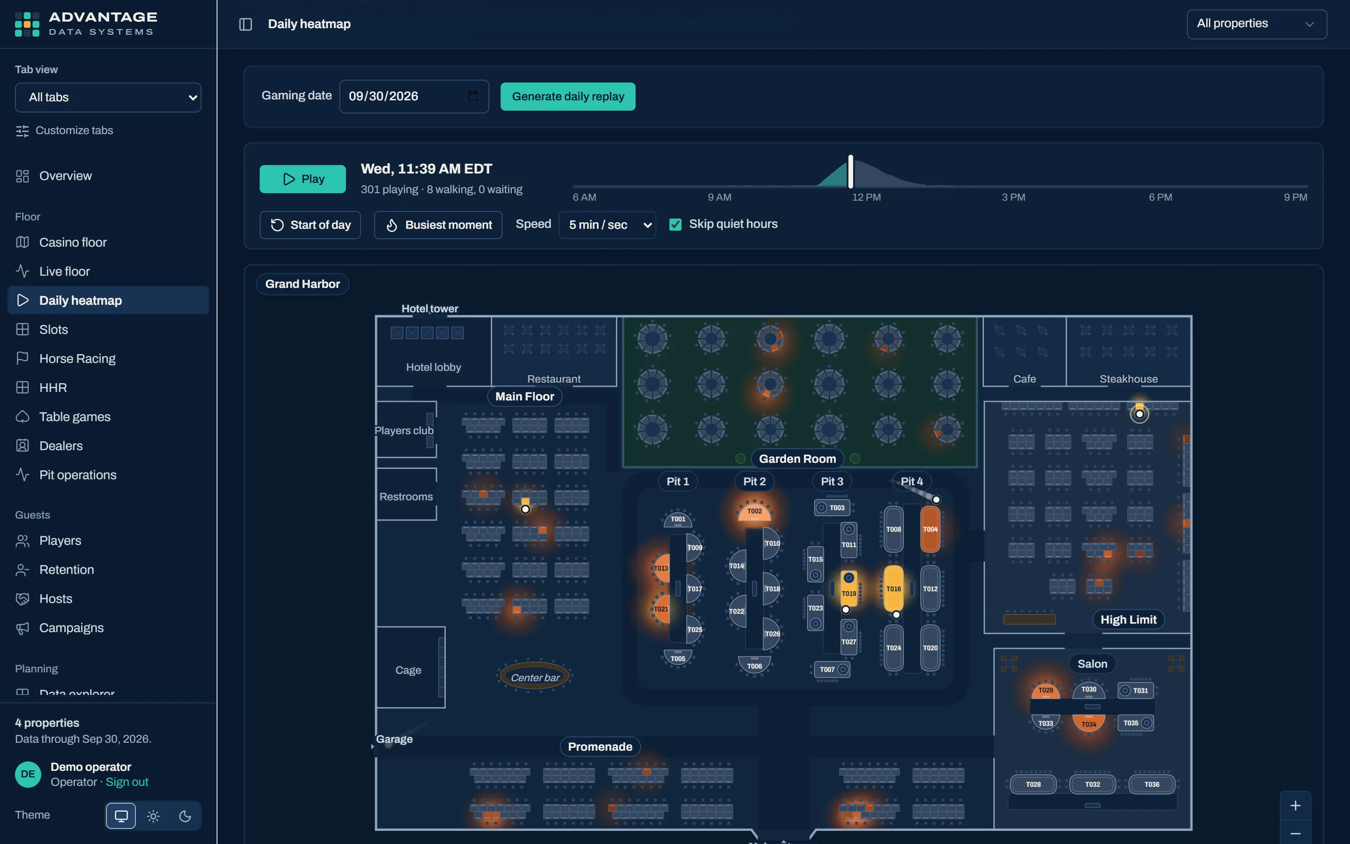This screenshot has height=844, width=1350.
Task: Click the Sign out link
Action: coord(127,782)
